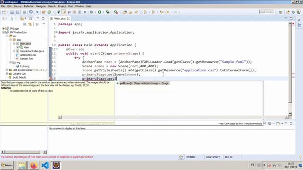The image size is (303, 170).
Task: Click the Run External Tools icon
Action: (x=116, y=12)
